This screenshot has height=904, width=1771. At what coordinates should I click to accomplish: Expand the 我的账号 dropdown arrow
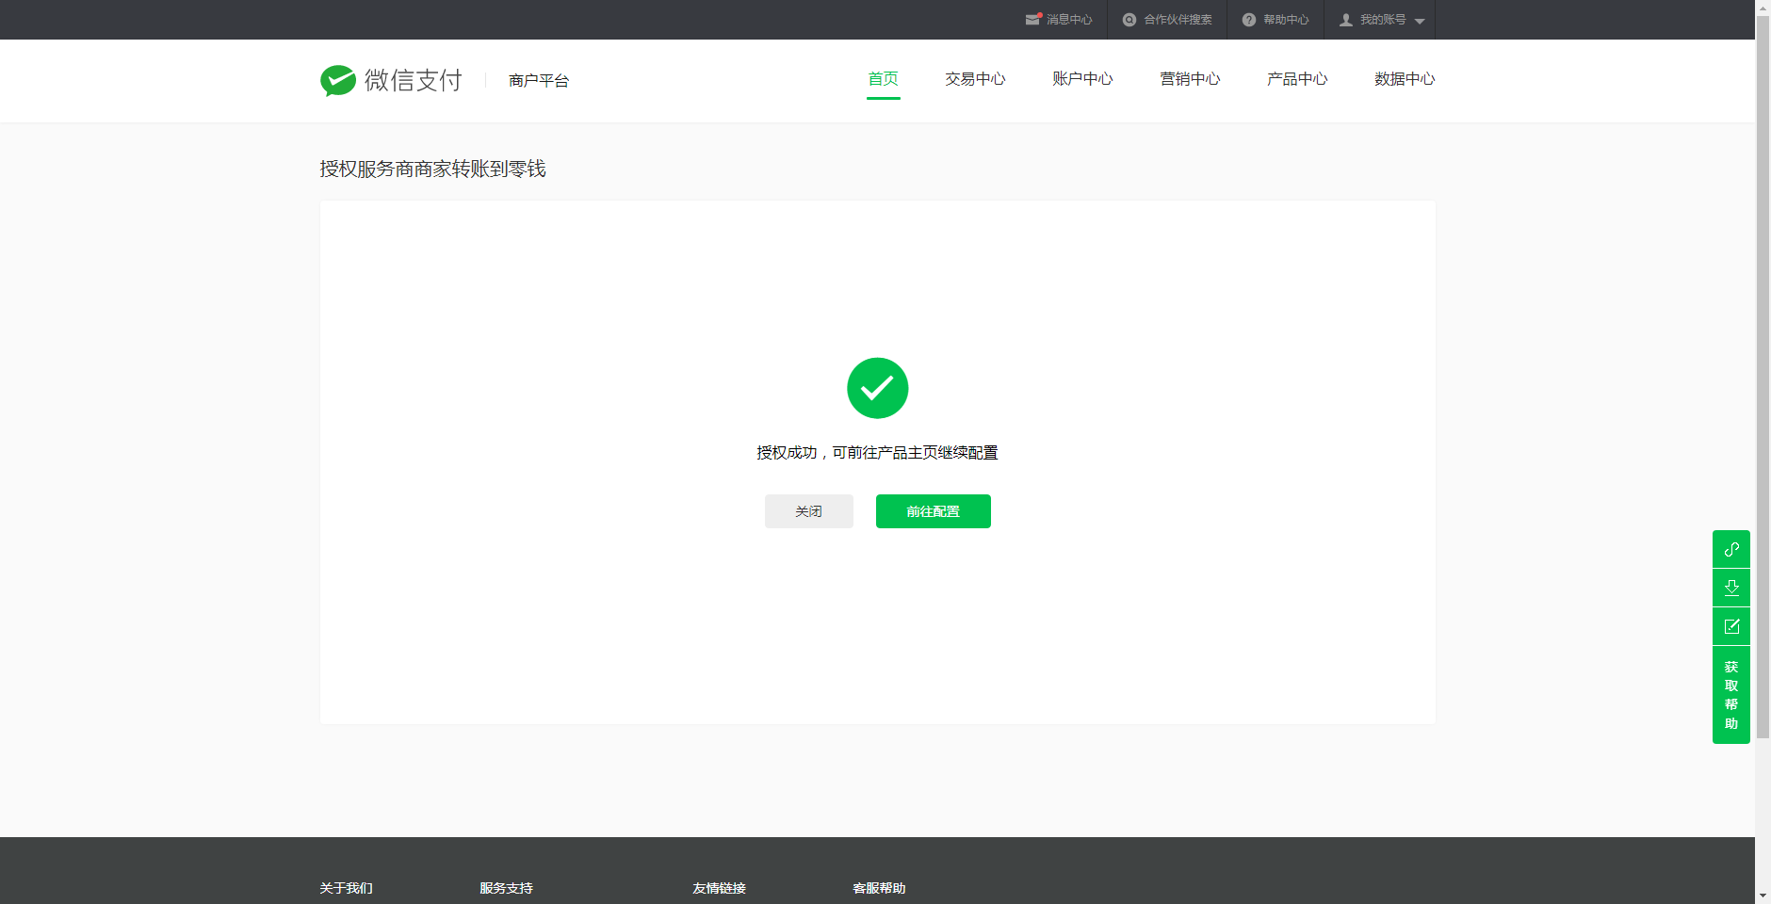click(1420, 21)
